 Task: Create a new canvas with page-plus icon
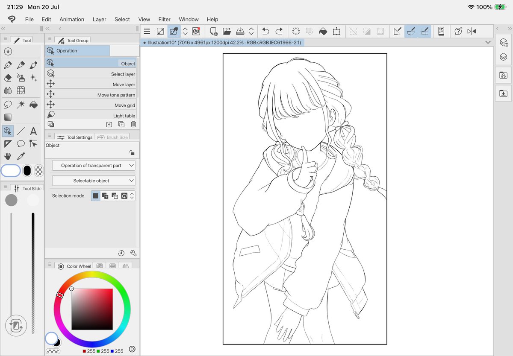tap(213, 31)
